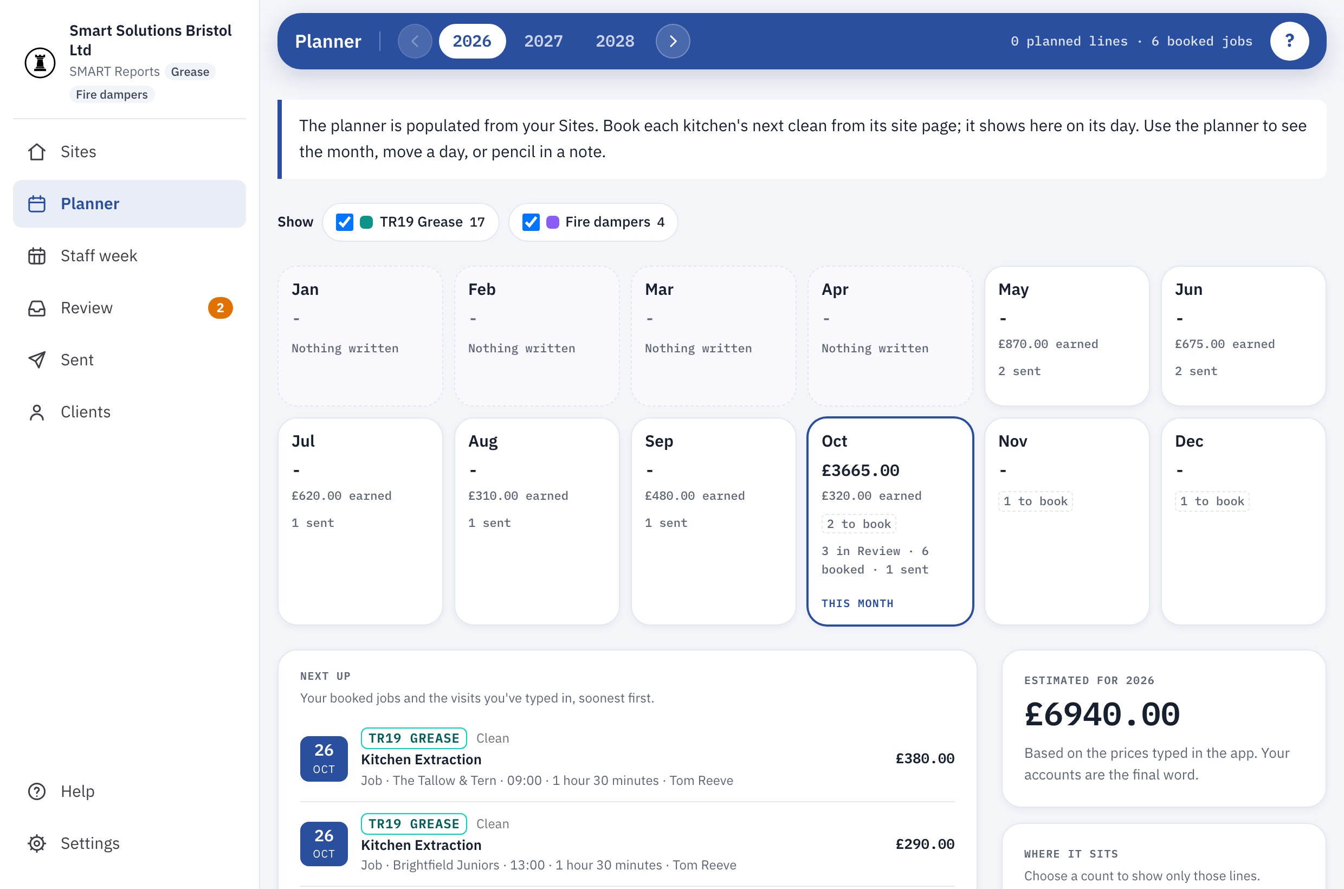
Task: Go to previous years with left chevron
Action: coord(415,41)
